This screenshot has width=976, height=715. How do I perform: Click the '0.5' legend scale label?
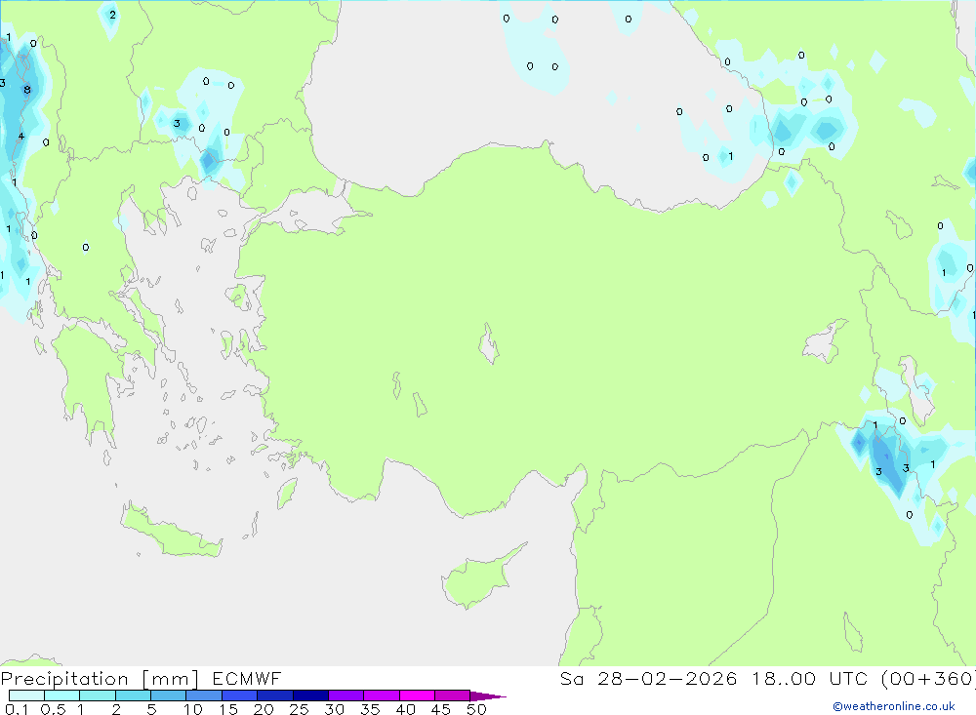53,709
